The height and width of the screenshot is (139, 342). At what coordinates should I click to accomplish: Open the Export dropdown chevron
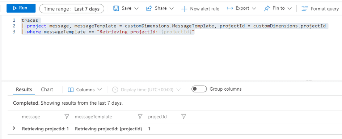254,8
